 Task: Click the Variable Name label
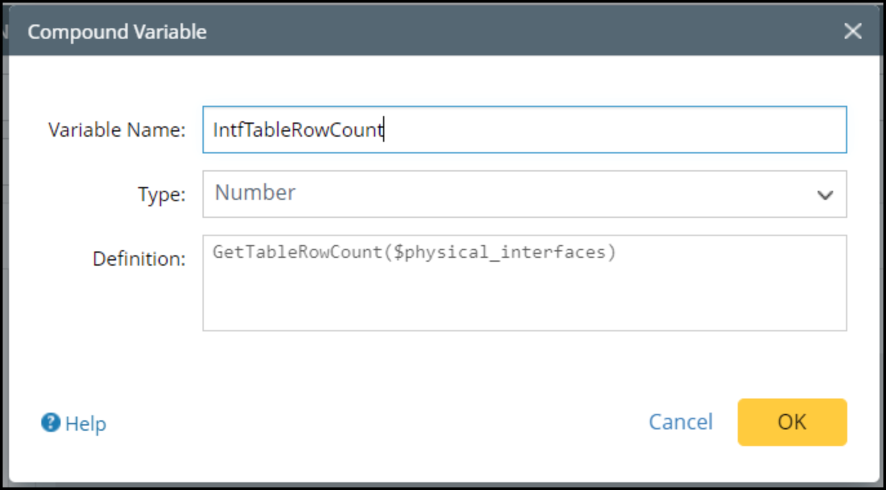pos(117,130)
